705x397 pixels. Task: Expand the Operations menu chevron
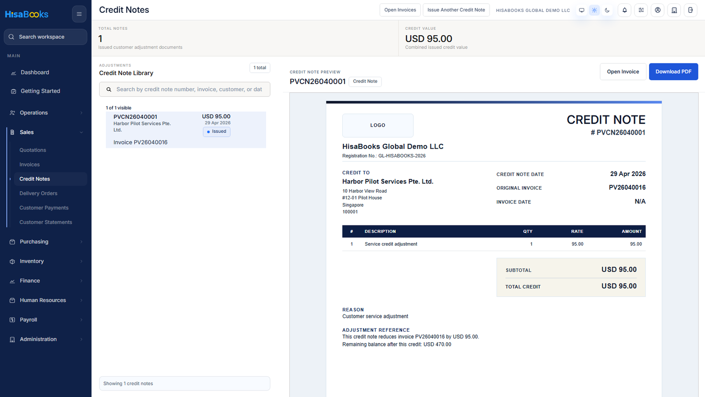tap(82, 113)
